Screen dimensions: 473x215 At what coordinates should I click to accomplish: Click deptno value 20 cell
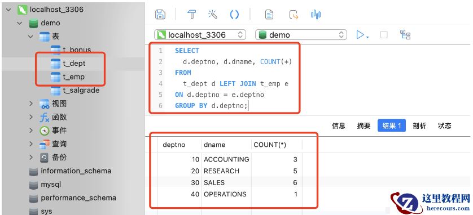coord(180,171)
